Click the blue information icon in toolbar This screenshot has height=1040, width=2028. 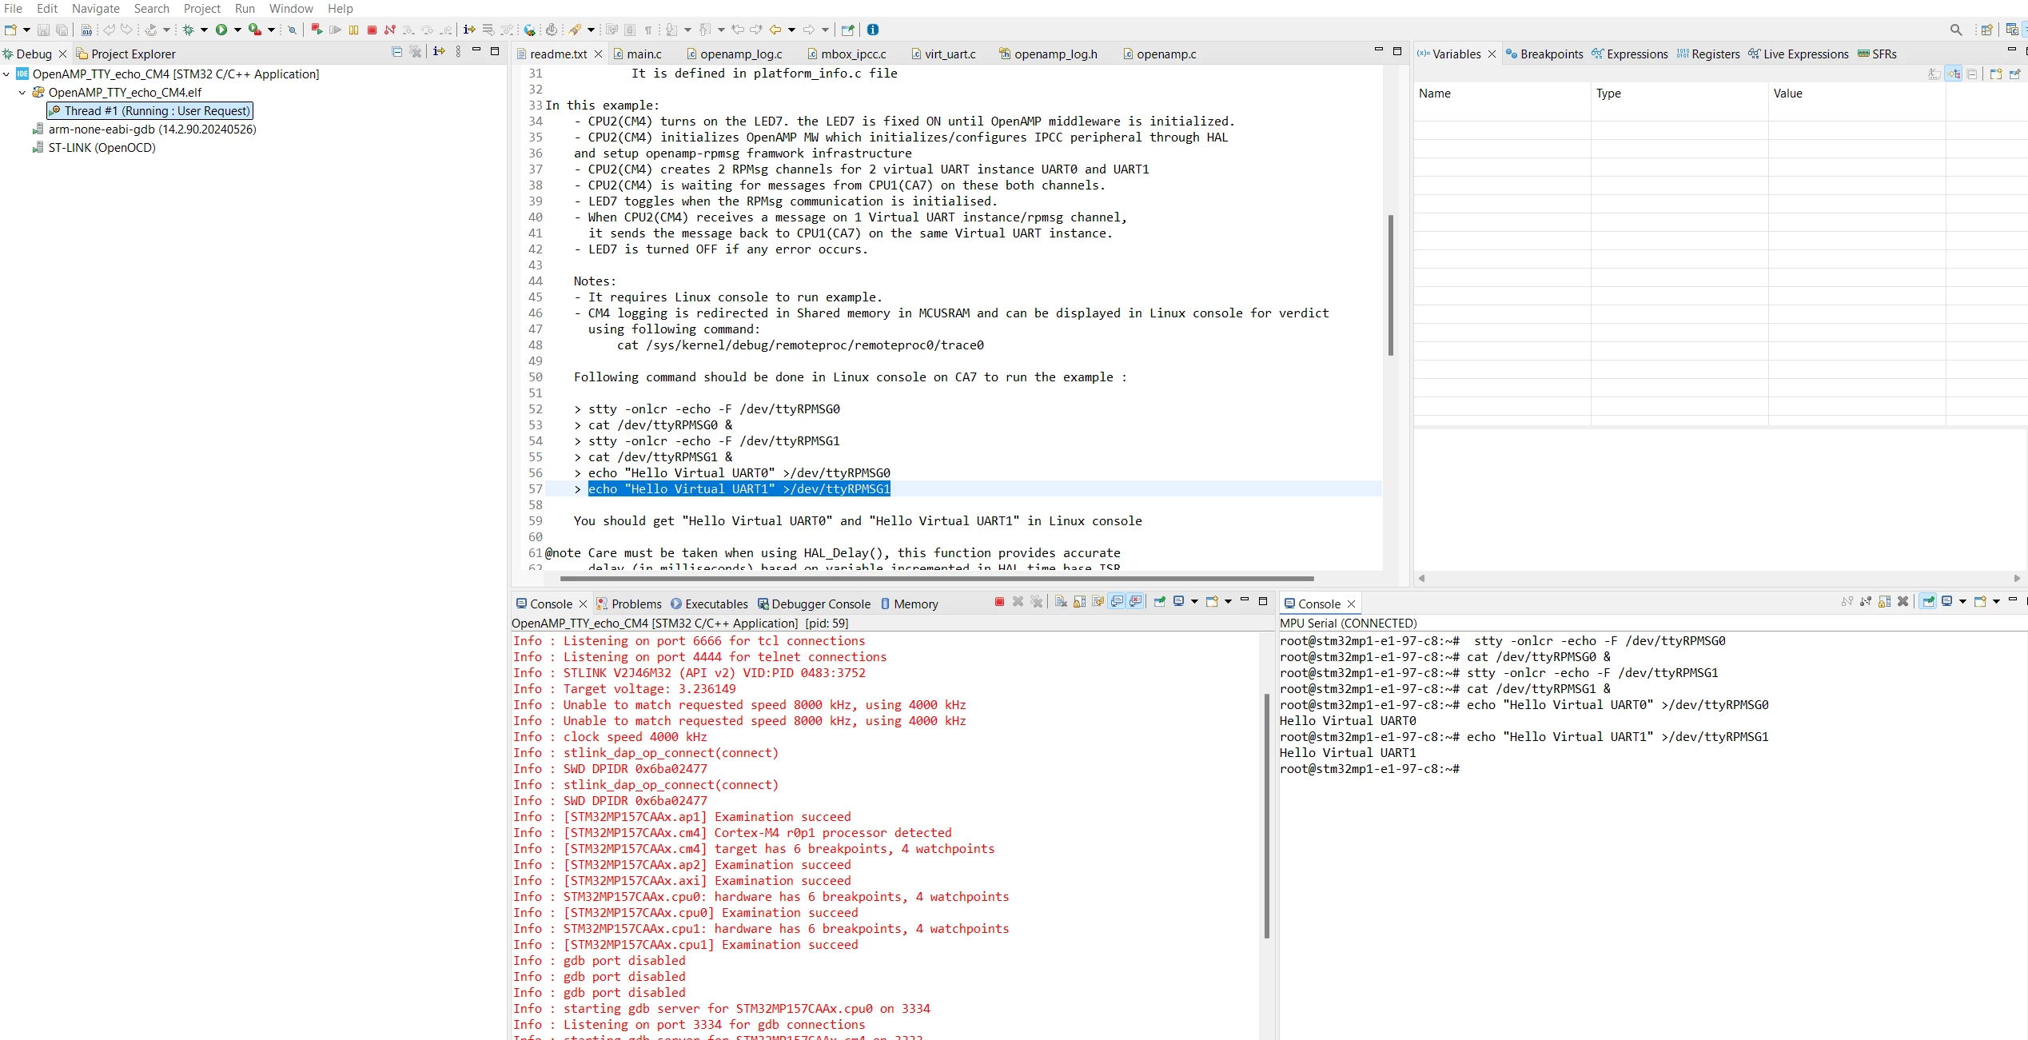point(873,30)
